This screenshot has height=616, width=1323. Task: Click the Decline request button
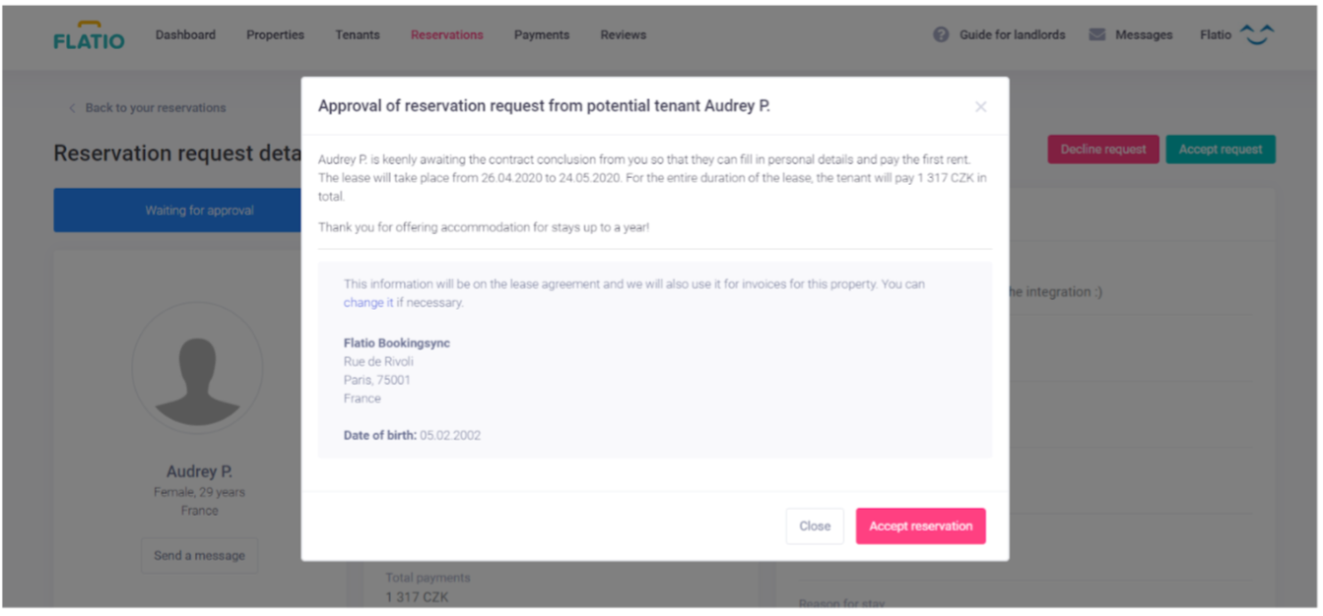(1102, 150)
